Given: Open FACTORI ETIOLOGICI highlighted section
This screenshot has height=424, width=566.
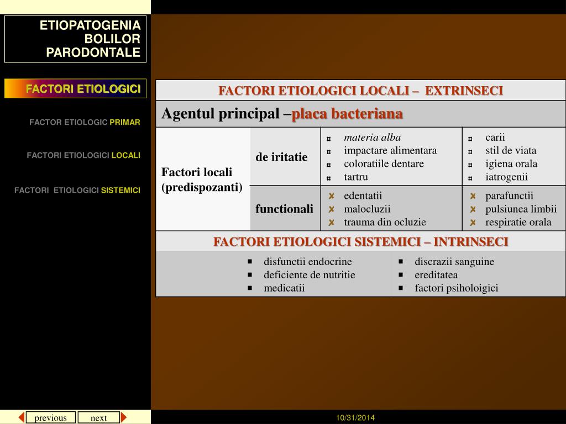Looking at the screenshot, I should (x=75, y=89).
